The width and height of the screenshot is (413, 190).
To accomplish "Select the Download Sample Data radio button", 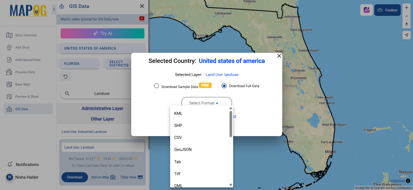I will 156,86.
